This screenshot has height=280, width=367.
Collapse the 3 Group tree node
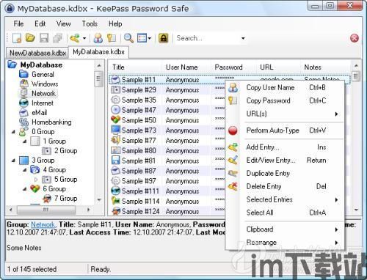point(14,161)
